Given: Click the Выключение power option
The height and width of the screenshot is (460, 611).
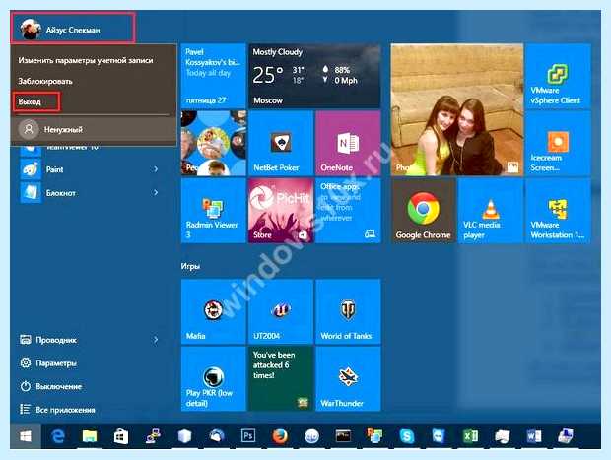Looking at the screenshot, I should (x=59, y=386).
